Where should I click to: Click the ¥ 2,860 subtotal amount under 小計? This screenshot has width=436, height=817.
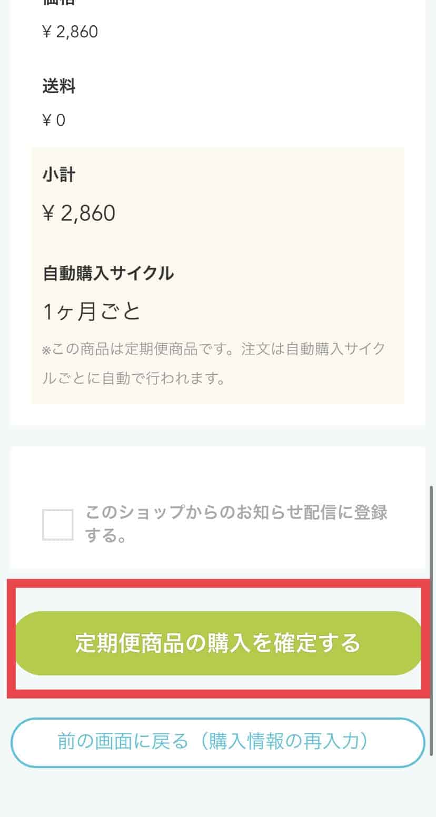pos(79,213)
